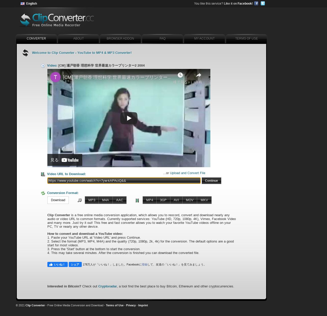
Task: Open footer Privacy link
Action: 131,305
